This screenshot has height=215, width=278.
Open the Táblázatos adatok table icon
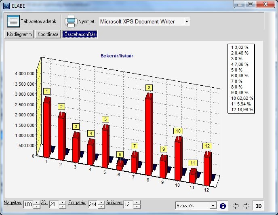(13, 21)
